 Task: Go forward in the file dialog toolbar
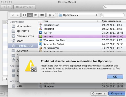[18, 15]
